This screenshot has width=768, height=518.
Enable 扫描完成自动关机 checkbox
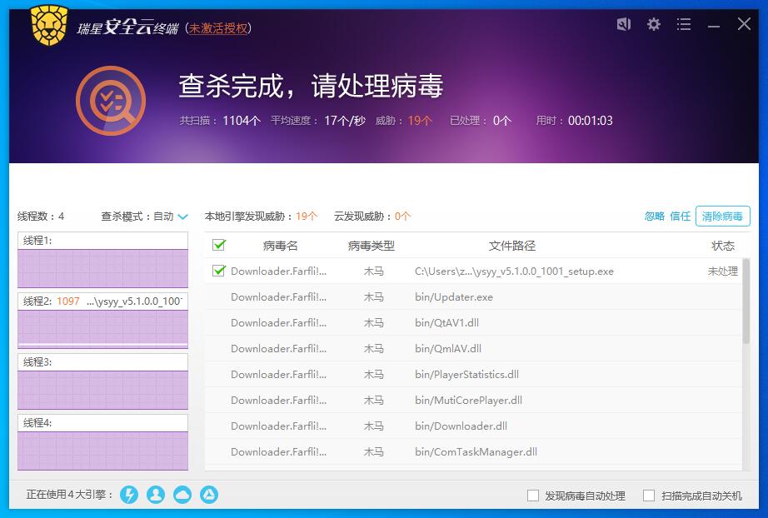coord(649,496)
